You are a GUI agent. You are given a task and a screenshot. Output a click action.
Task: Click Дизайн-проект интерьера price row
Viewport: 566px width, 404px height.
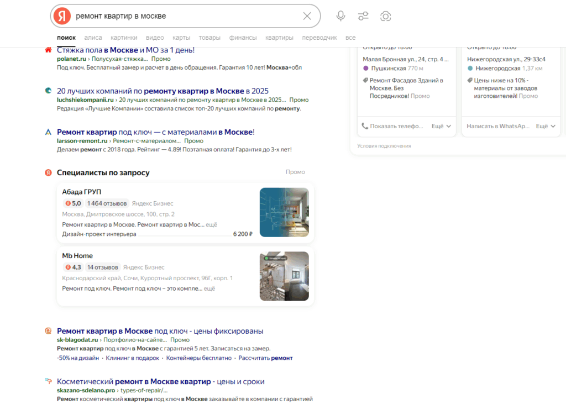(158, 234)
